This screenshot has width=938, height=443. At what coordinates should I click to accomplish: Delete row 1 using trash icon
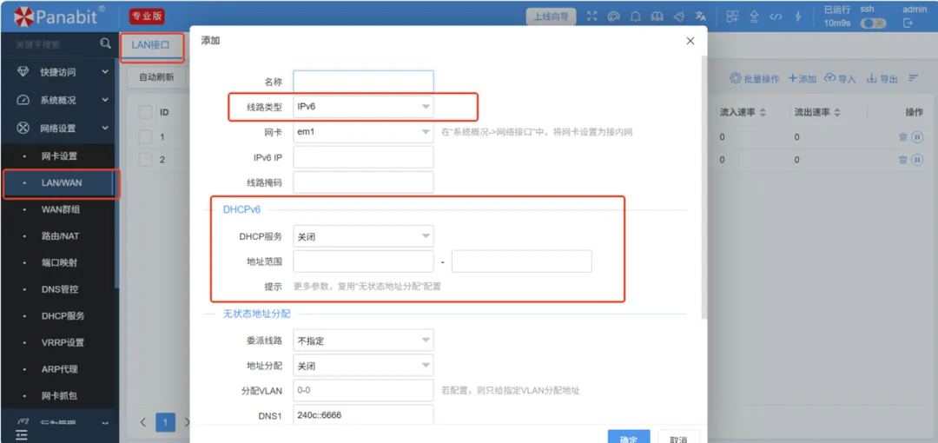pos(902,137)
